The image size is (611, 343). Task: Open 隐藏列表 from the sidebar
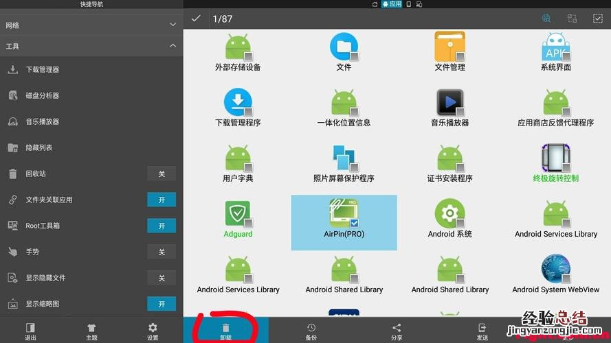(x=39, y=147)
